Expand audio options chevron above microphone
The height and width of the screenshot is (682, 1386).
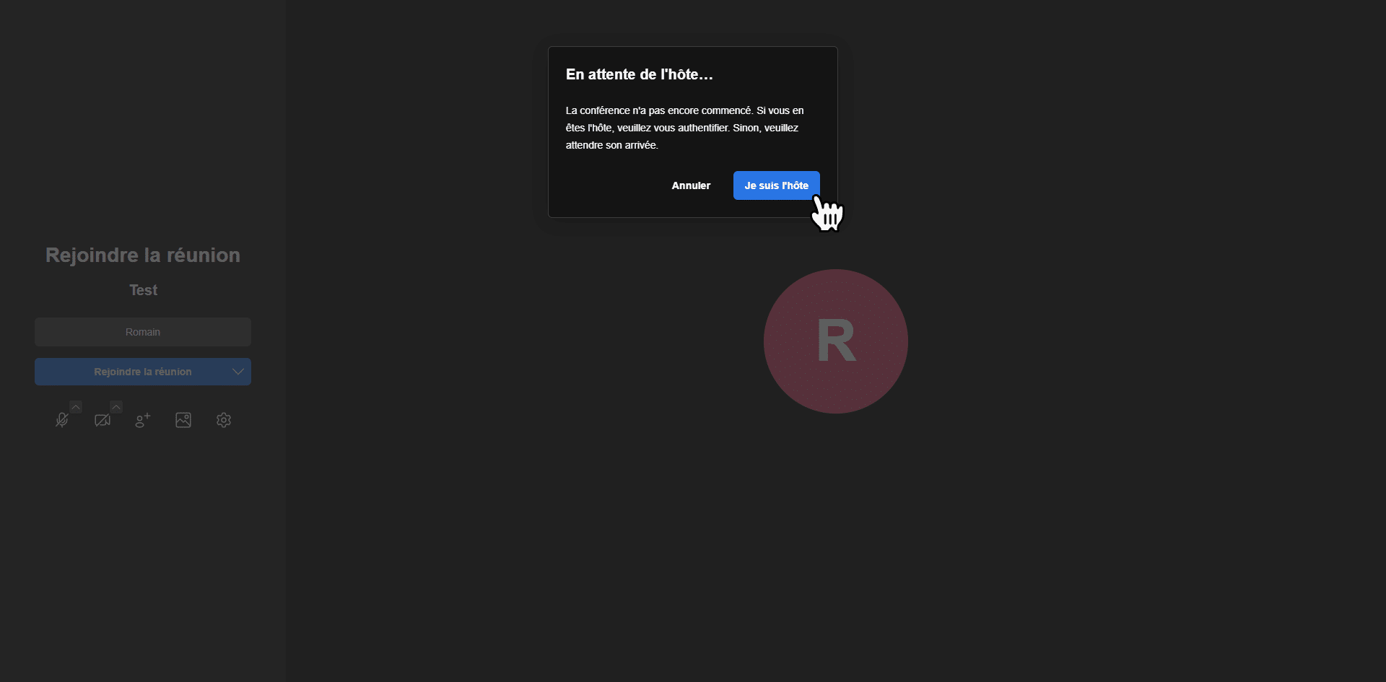76,407
